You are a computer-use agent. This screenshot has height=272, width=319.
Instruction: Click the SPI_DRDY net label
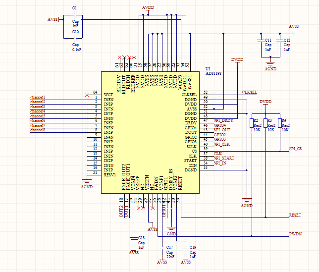223,120
